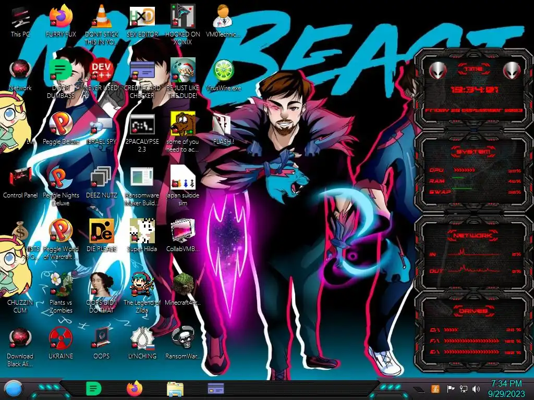Viewport: 534px width, 400px height.
Task: Launch the Peggle Nights Deluxe shortcut
Action: coord(60,186)
